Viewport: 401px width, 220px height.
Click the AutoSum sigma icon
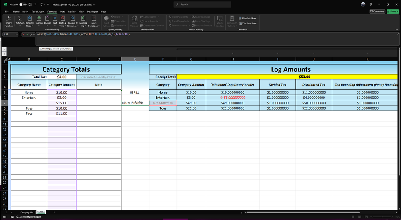coord(20,18)
